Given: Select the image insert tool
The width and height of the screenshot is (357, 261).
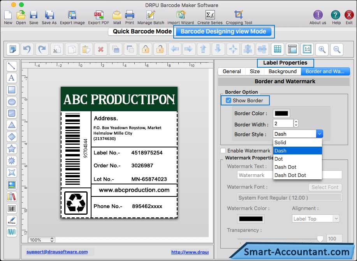Looking at the screenshot, I should pos(12,184).
